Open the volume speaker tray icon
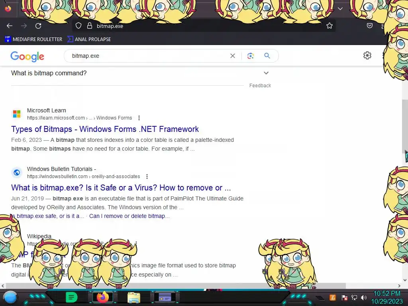Screen dimensions: 408x306 click(x=364, y=297)
